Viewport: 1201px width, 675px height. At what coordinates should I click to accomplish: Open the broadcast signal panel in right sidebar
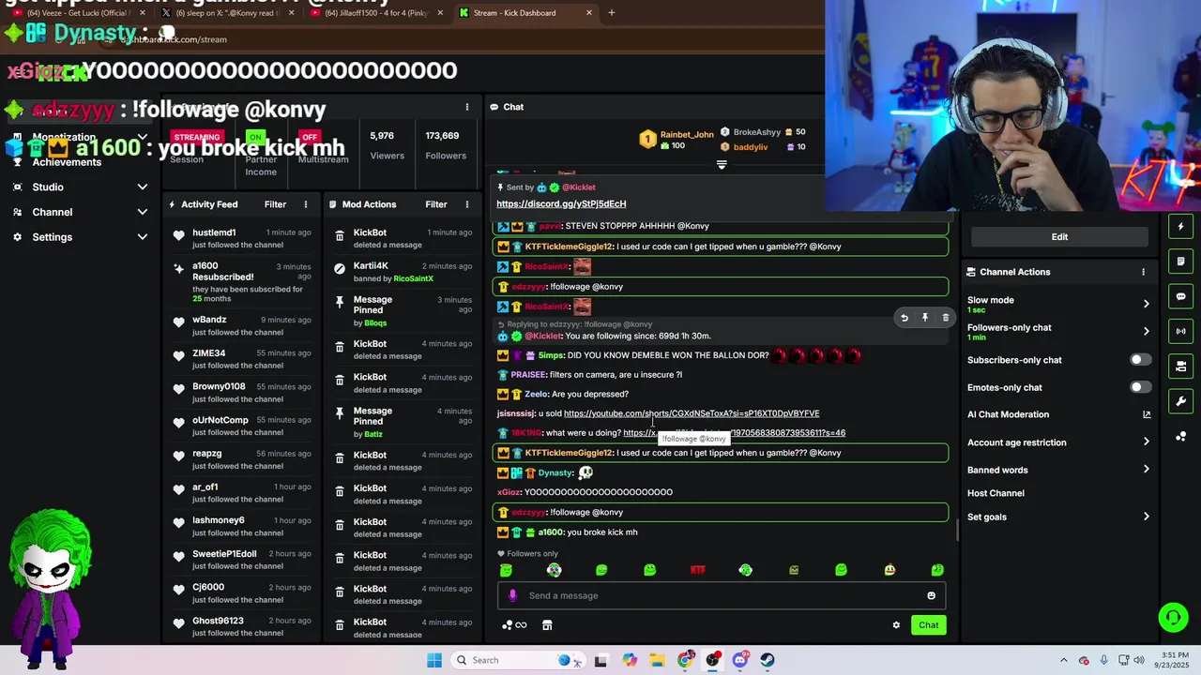pyautogui.click(x=1180, y=331)
